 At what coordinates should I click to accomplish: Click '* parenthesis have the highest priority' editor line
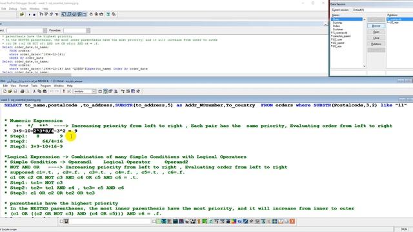click(61, 204)
